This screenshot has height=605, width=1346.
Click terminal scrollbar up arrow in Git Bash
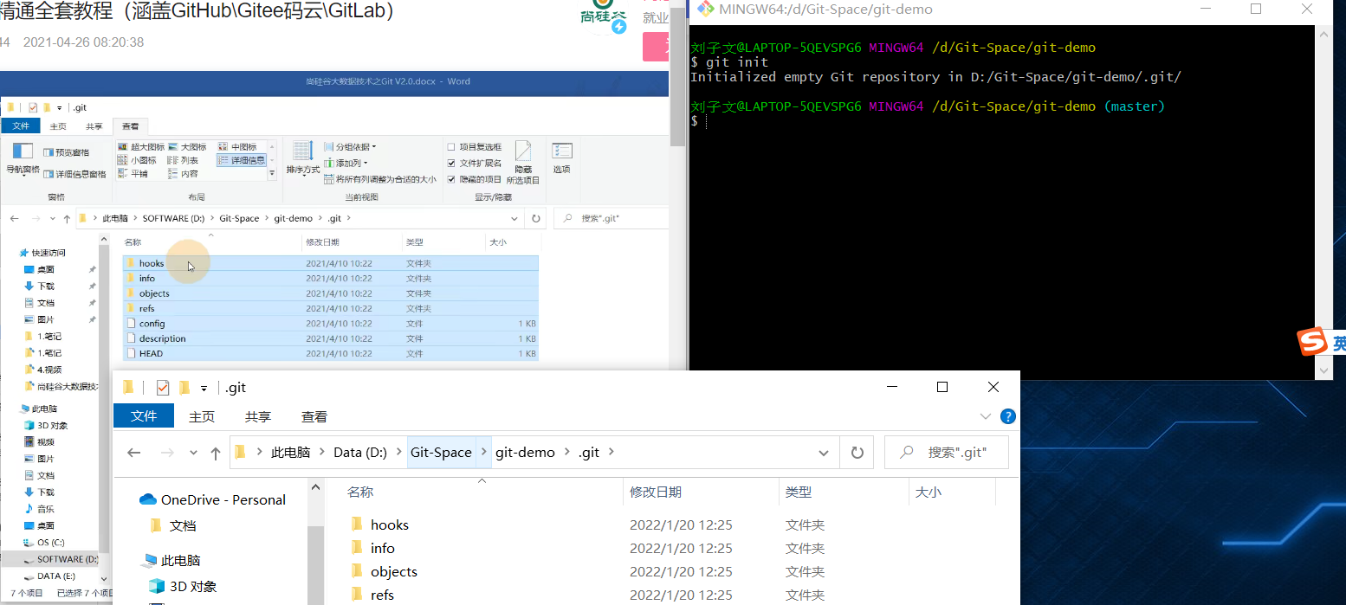coord(1323,33)
